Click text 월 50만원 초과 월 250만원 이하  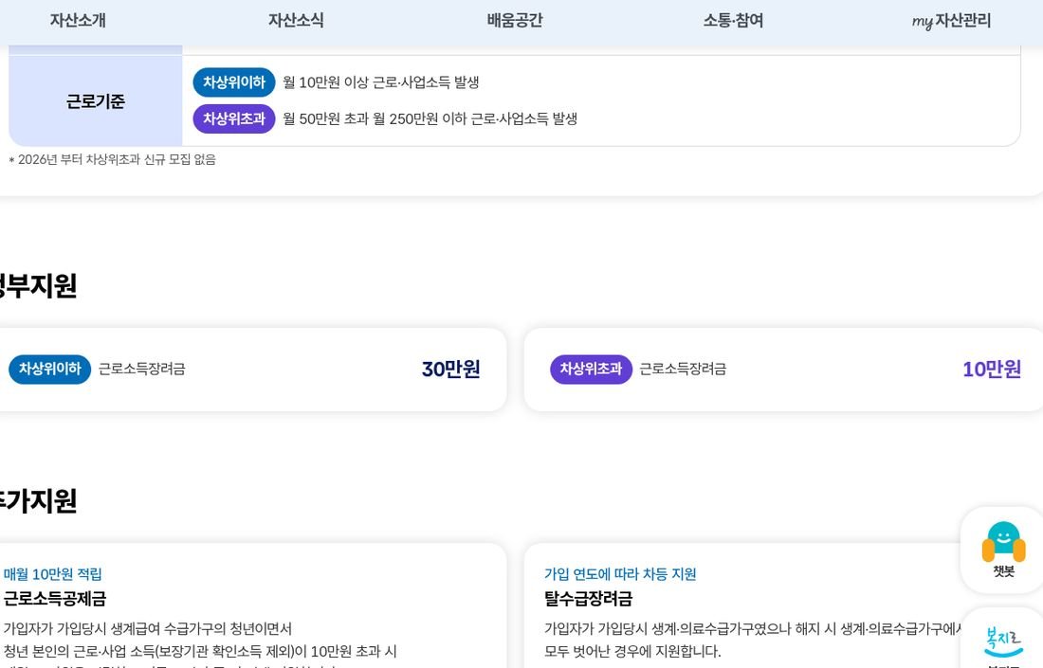(x=375, y=119)
